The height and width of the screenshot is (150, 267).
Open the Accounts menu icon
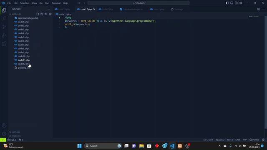coord(4,125)
